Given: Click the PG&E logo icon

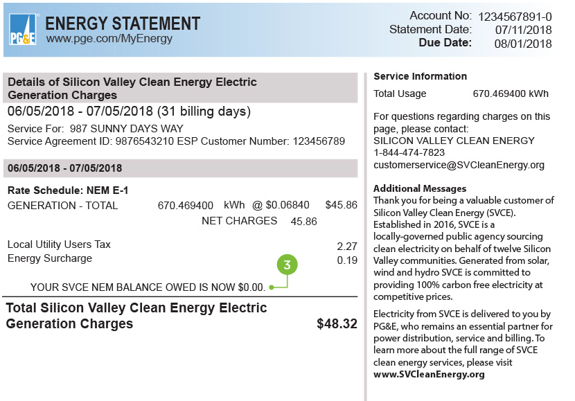Looking at the screenshot, I should 23,29.
